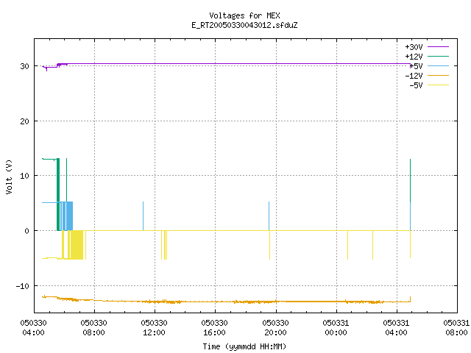Click the y-axis tick value '-10'

(x=23, y=286)
